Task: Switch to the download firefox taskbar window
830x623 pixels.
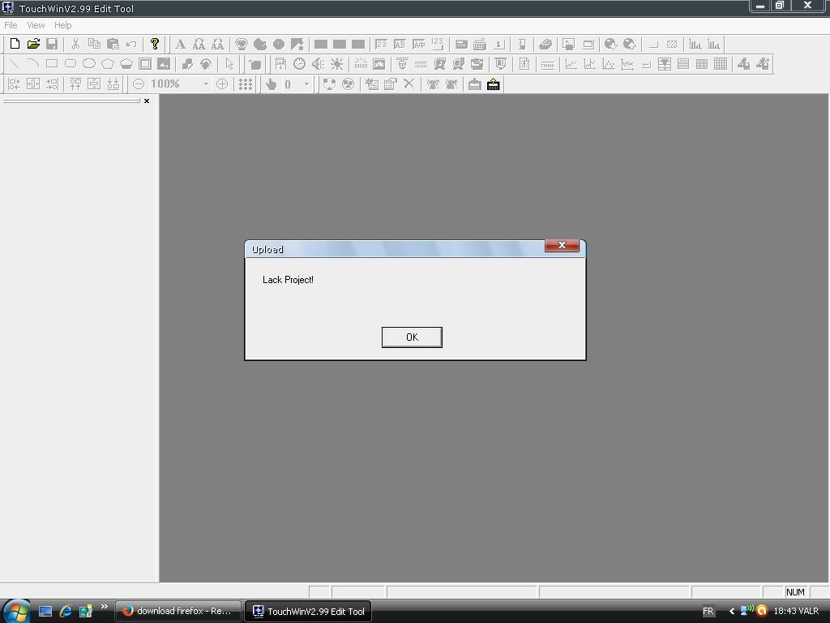Action: (x=178, y=611)
